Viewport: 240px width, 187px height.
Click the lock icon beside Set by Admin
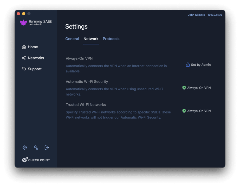pos(188,64)
